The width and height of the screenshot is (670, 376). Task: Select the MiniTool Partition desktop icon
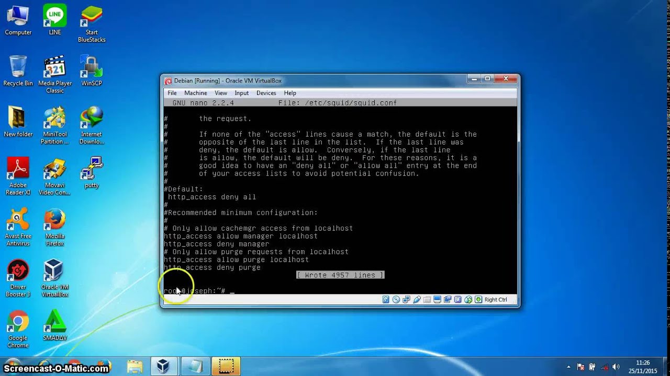pyautogui.click(x=55, y=125)
